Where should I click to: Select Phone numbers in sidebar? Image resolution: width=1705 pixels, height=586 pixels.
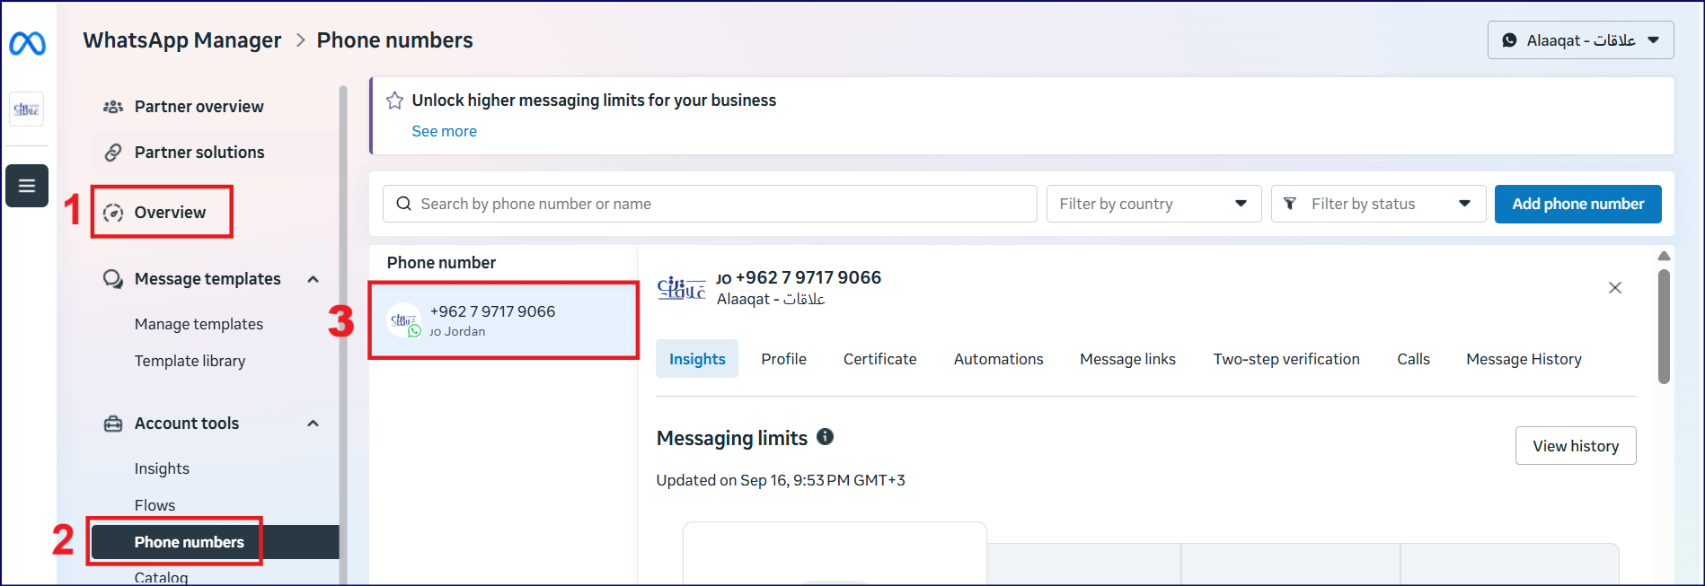216,542
